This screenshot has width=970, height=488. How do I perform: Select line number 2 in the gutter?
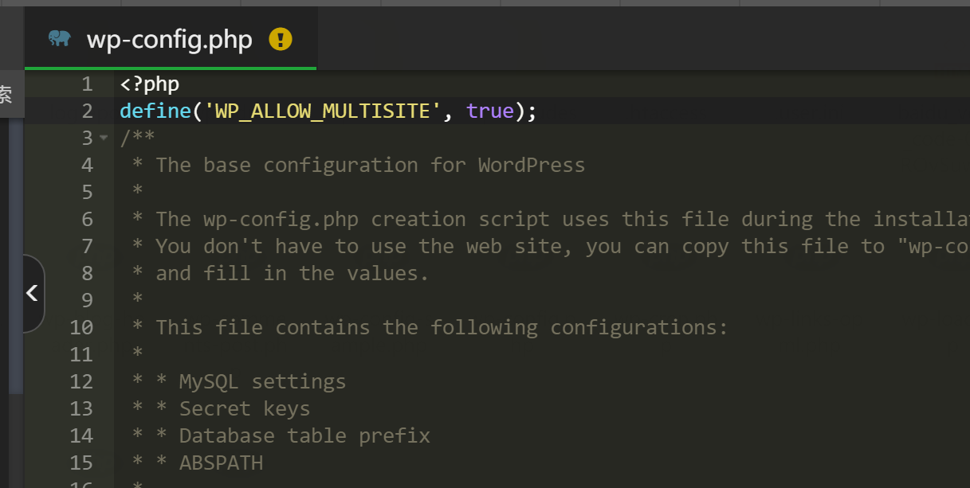click(86, 111)
